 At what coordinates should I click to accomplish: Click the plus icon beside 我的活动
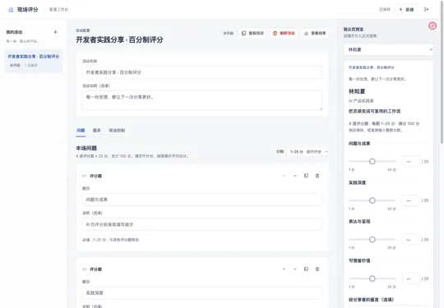point(56,32)
